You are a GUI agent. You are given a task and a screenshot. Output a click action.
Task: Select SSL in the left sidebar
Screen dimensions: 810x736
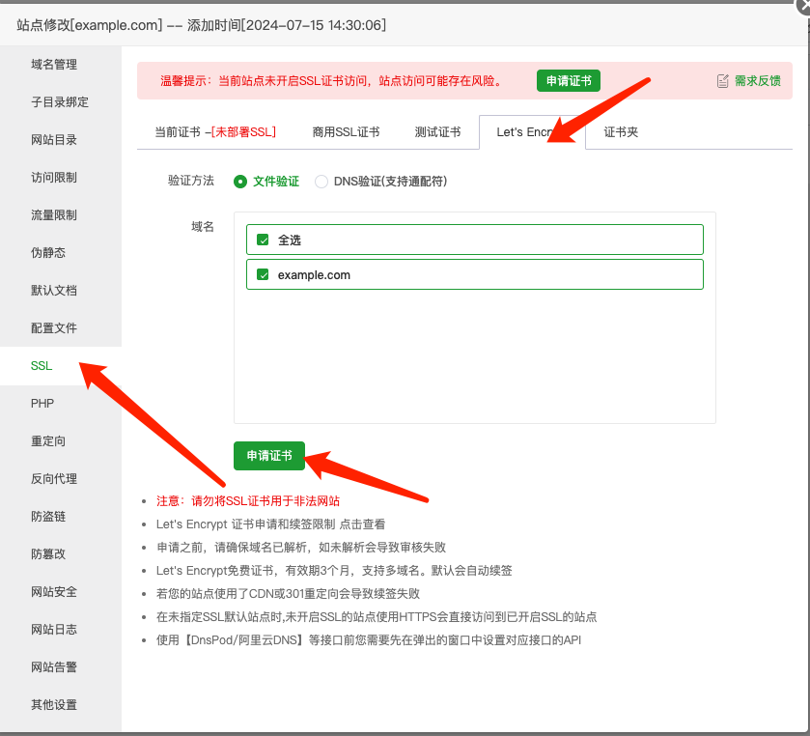click(42, 366)
